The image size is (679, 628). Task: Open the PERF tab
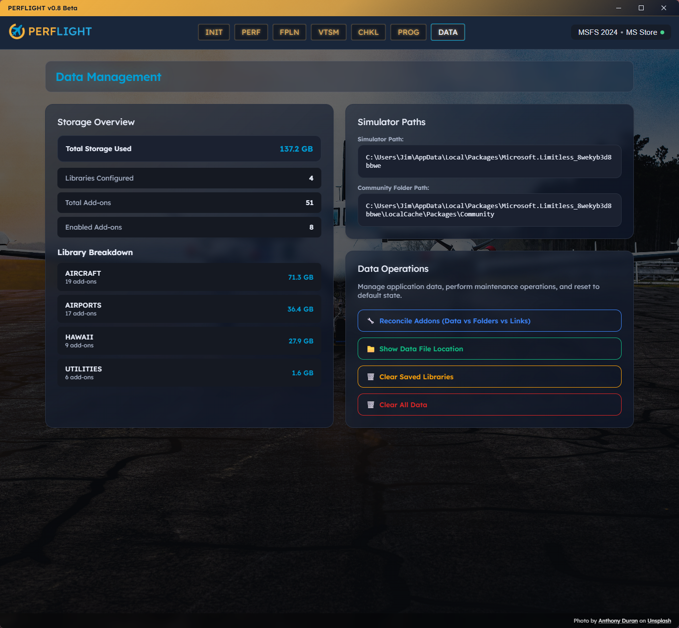tap(251, 32)
